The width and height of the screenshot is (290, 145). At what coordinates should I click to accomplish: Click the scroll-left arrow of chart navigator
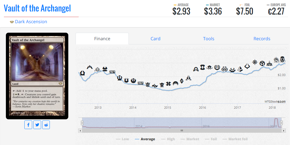pos(80,130)
